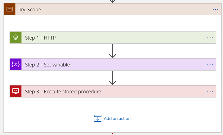Expand Step 3 - Execute stored procedure title
223x135 pixels.
(63, 92)
